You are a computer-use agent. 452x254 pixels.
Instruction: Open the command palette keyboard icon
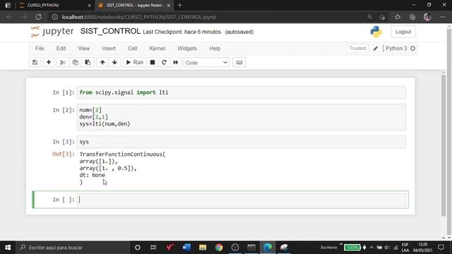point(239,63)
